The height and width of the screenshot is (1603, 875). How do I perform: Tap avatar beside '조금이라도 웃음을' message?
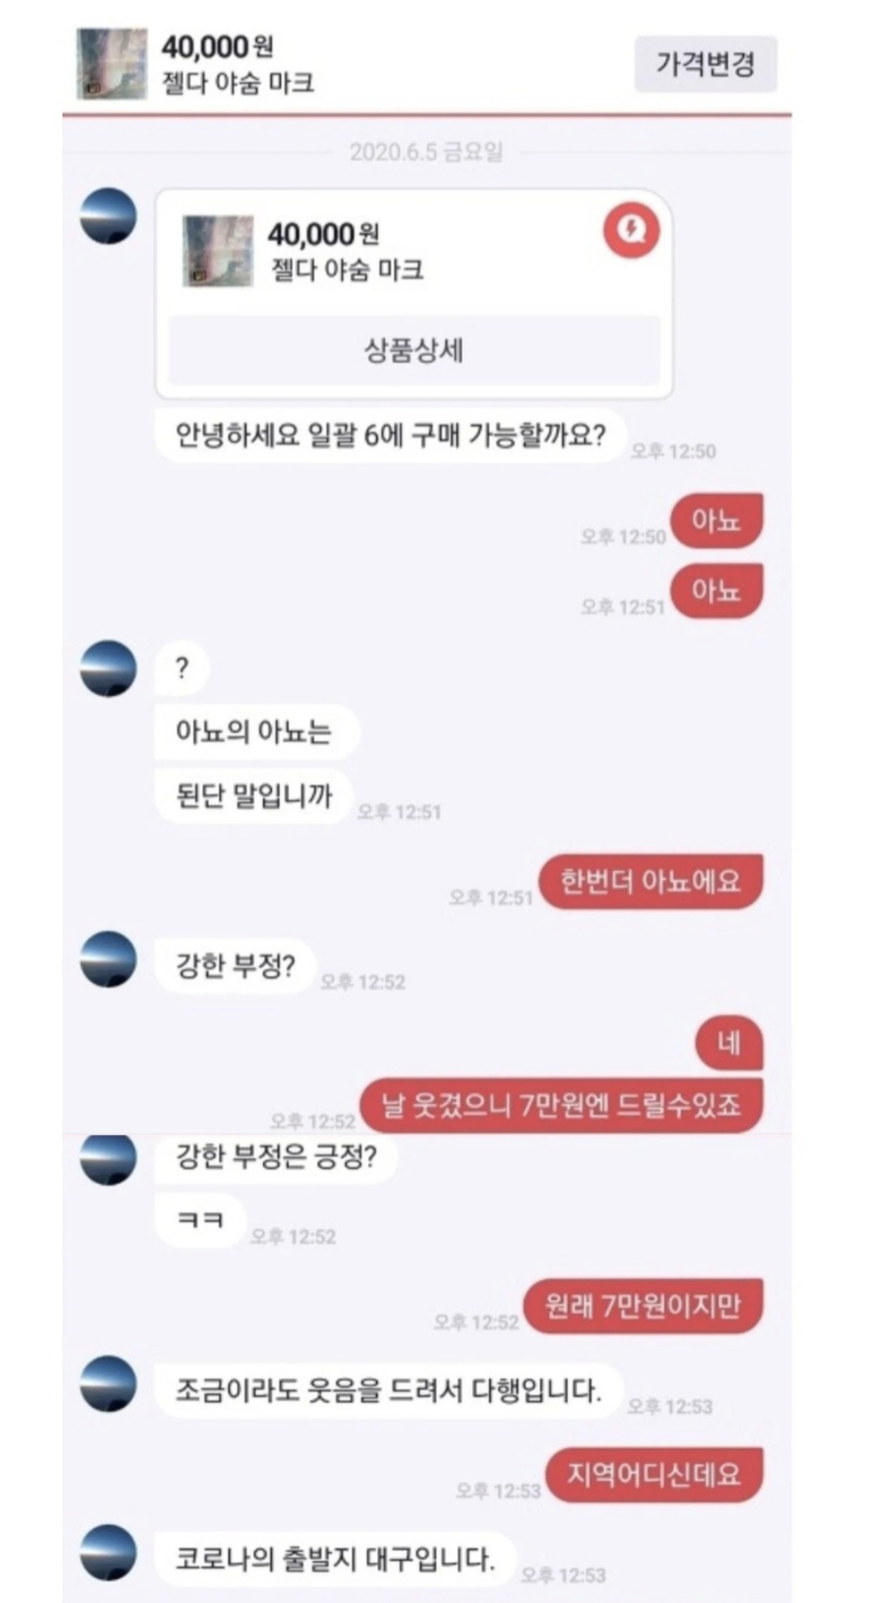pos(109,1383)
